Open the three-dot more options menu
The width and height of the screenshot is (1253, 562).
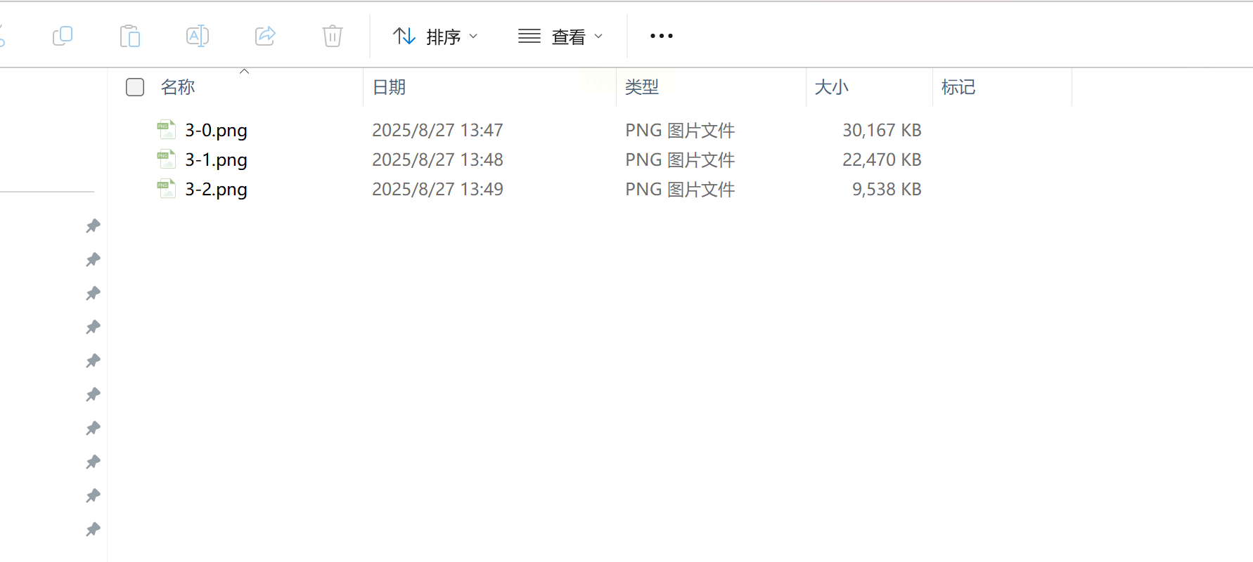click(x=662, y=36)
